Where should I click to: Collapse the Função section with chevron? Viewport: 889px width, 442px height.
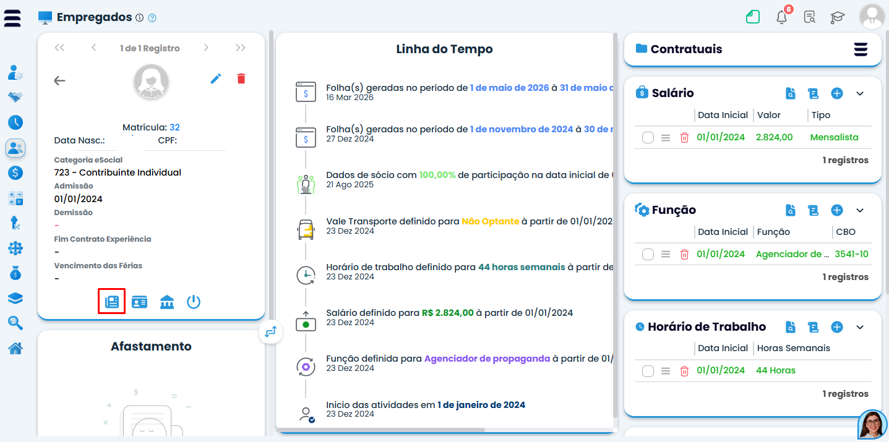[x=860, y=210]
